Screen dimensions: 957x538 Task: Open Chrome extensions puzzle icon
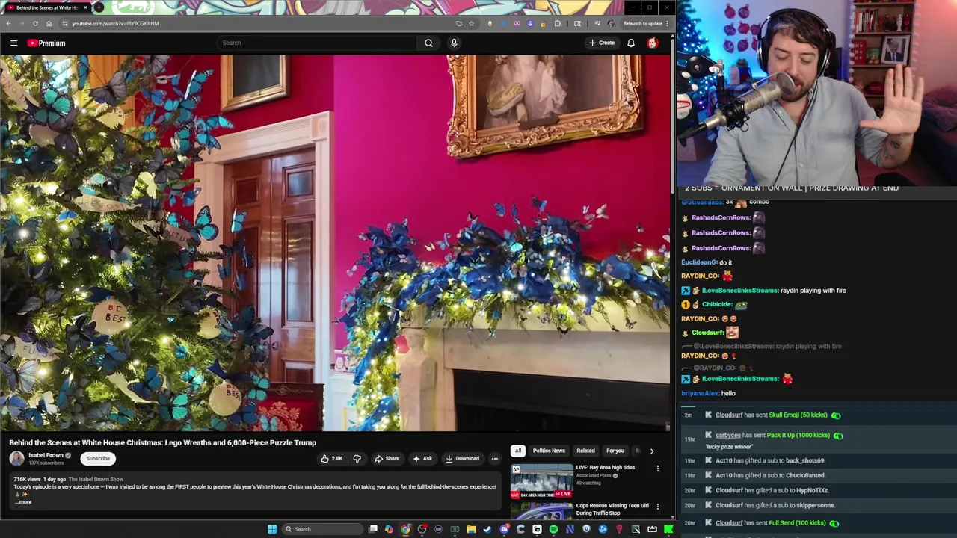[x=557, y=23]
